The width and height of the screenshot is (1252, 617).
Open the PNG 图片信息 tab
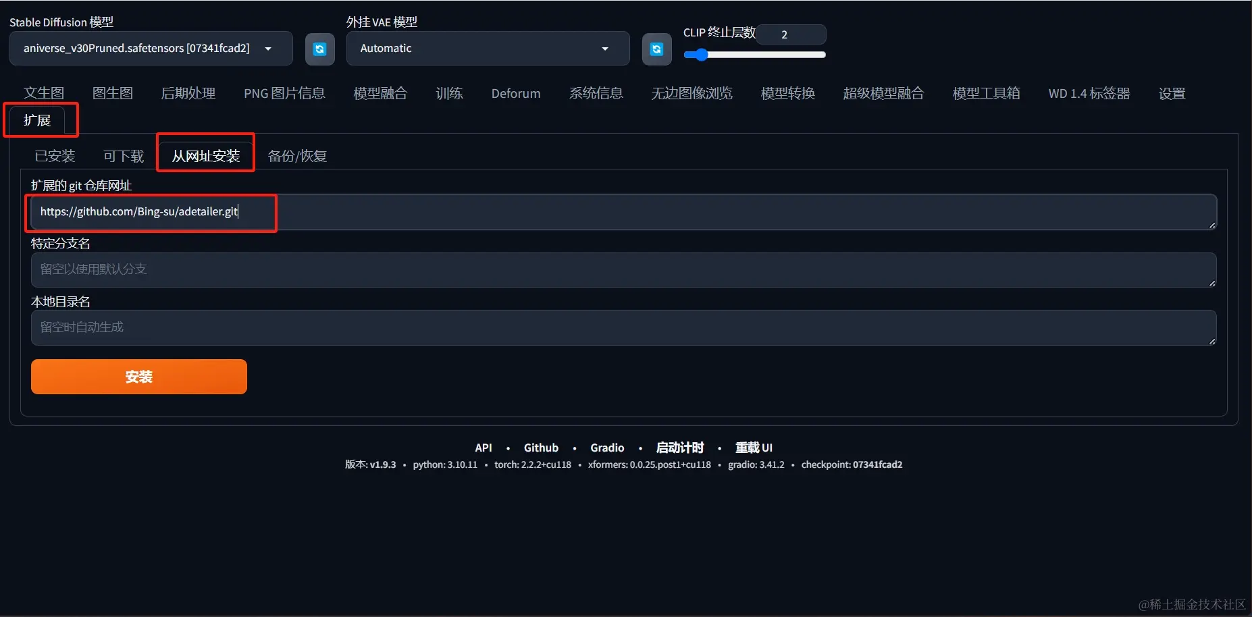click(x=284, y=93)
